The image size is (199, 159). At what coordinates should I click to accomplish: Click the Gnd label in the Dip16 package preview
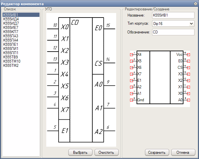click(141, 100)
